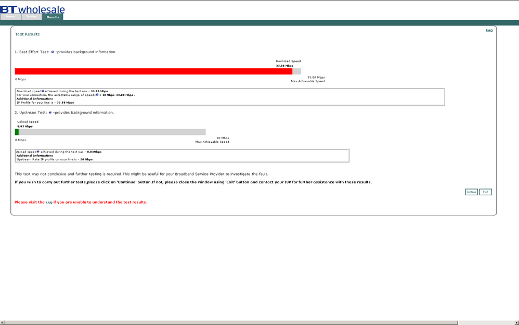Click '33.06 Mbps' above the download bar
519x325 pixels.
pos(284,66)
